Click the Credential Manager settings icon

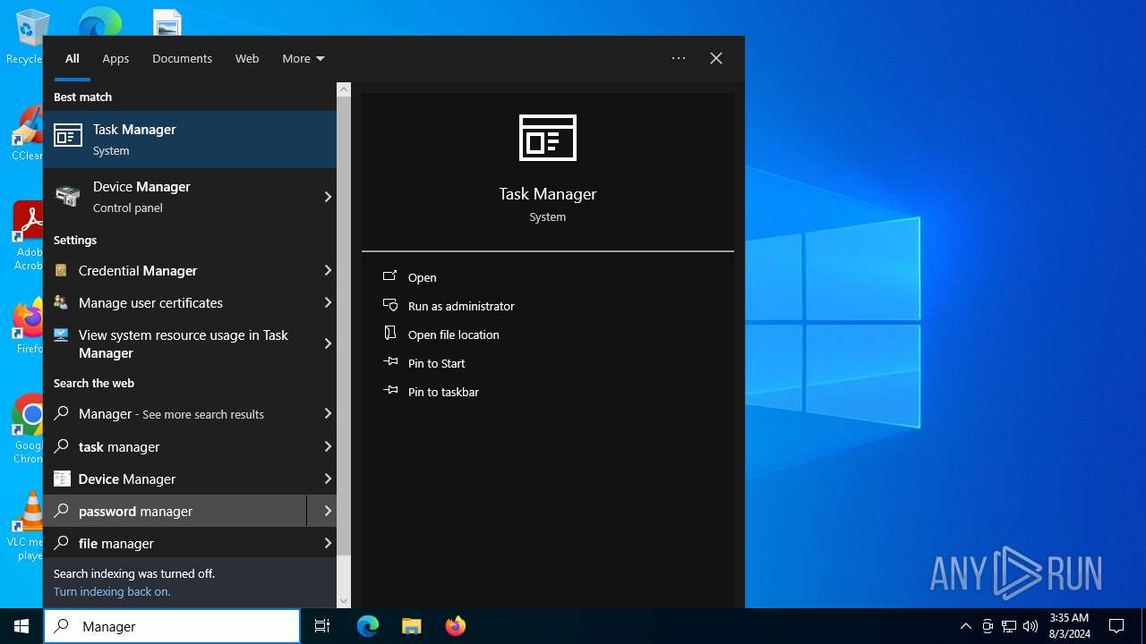coord(61,270)
